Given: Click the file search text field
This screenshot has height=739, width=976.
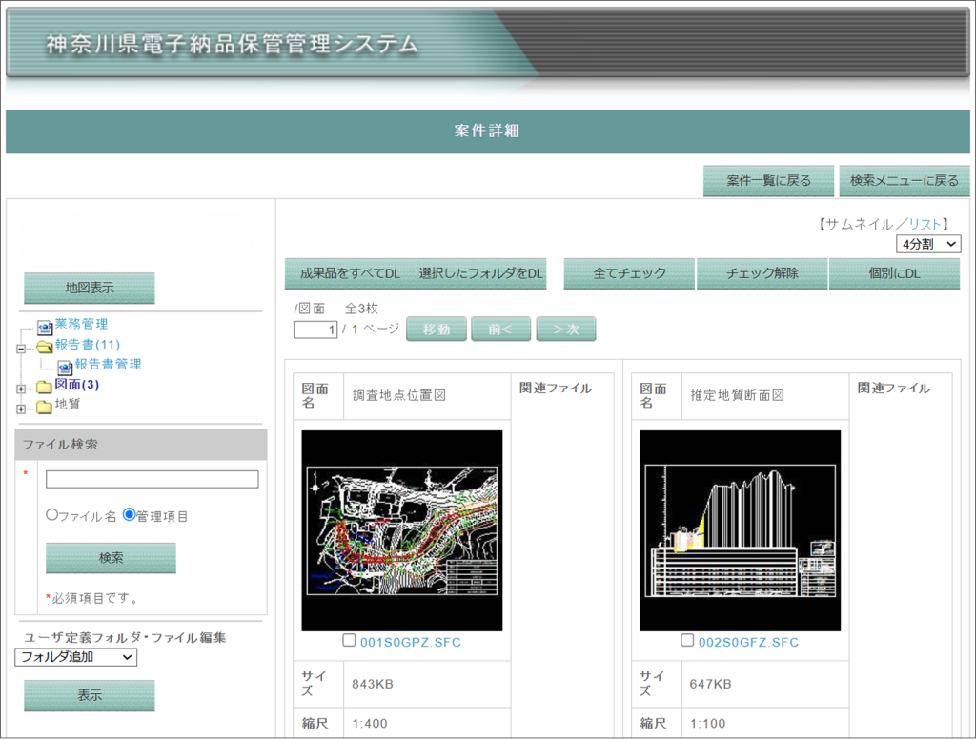Looking at the screenshot, I should click(152, 479).
